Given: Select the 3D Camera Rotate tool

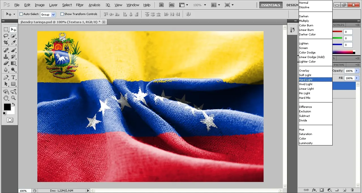Looking at the screenshot, I should [13, 91].
